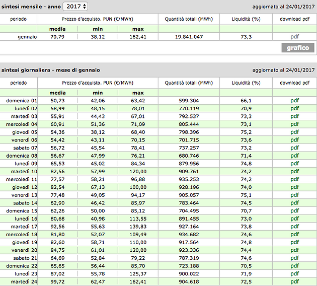The height and width of the screenshot is (286, 317).
Task: Click the grafico button
Action: click(x=298, y=48)
